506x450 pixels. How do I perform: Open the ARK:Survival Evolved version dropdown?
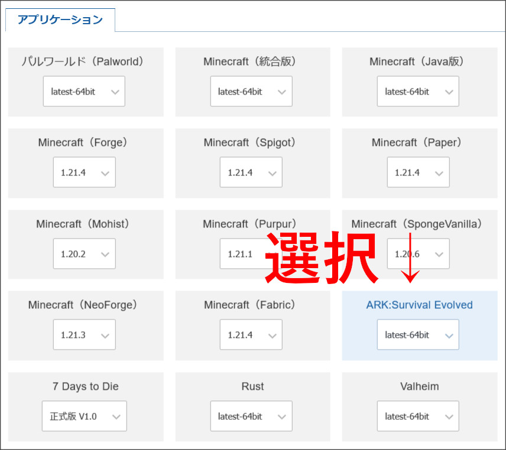[x=418, y=335]
